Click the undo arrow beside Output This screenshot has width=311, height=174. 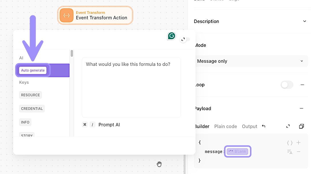coord(264,126)
